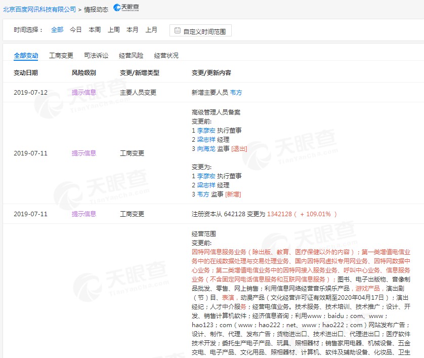Click the 变动日期 column header

pos(26,73)
